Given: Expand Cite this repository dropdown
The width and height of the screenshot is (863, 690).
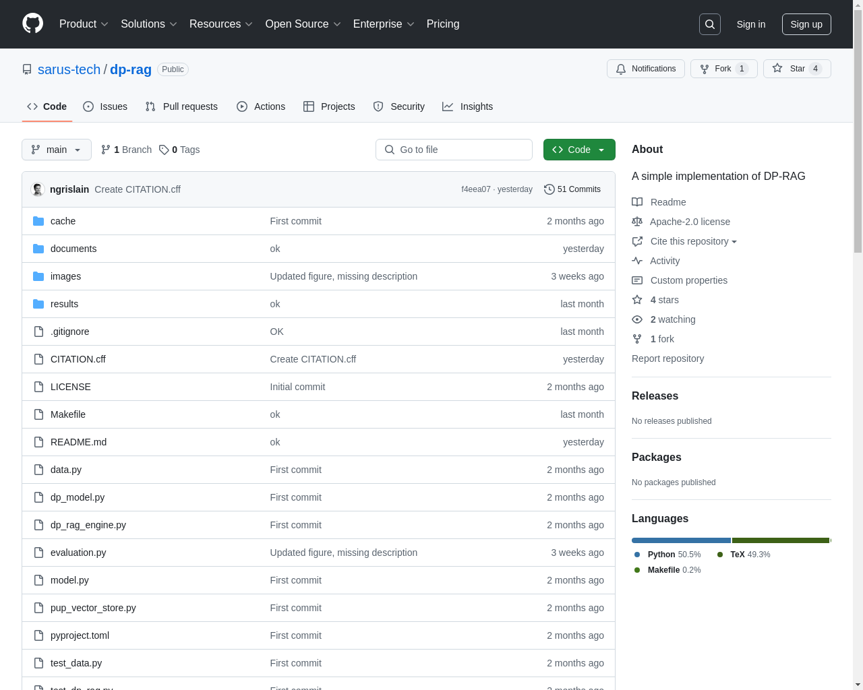Looking at the screenshot, I should 693,241.
